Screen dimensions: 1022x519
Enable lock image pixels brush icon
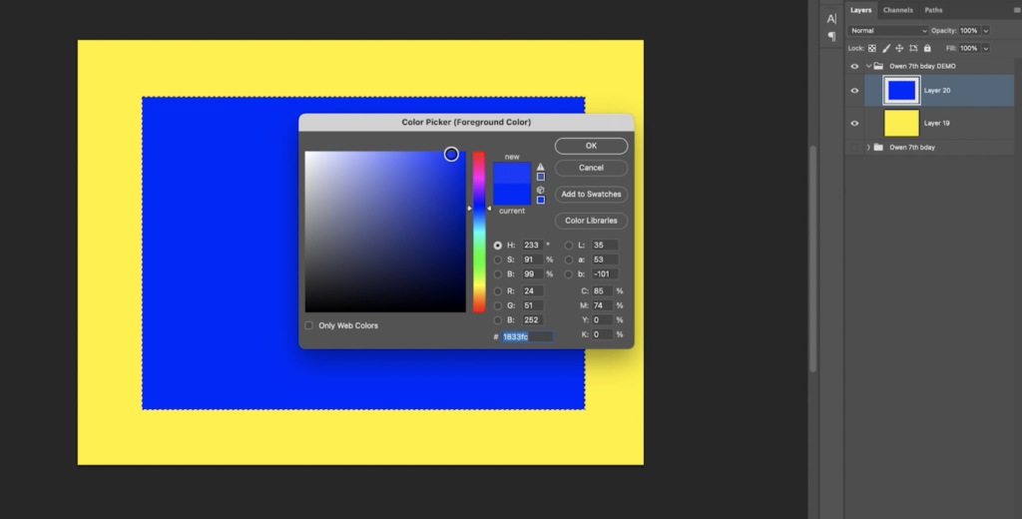click(x=886, y=48)
